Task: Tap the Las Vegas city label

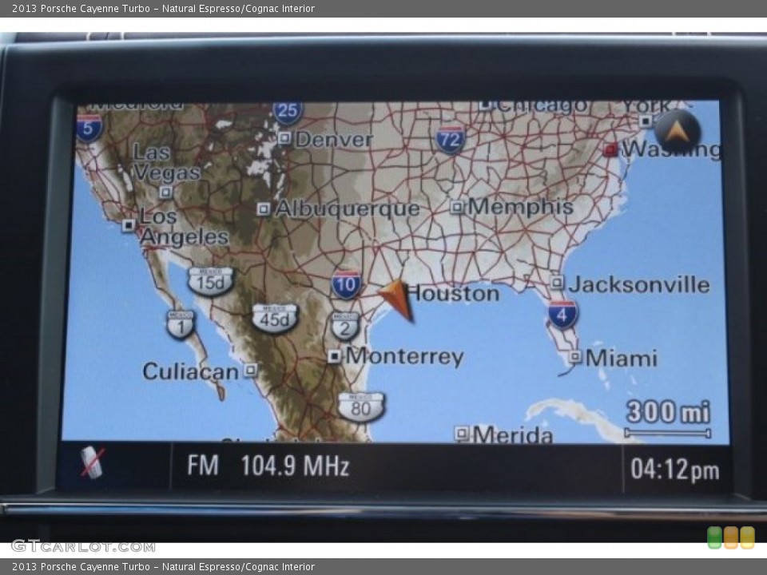Action: (x=166, y=162)
